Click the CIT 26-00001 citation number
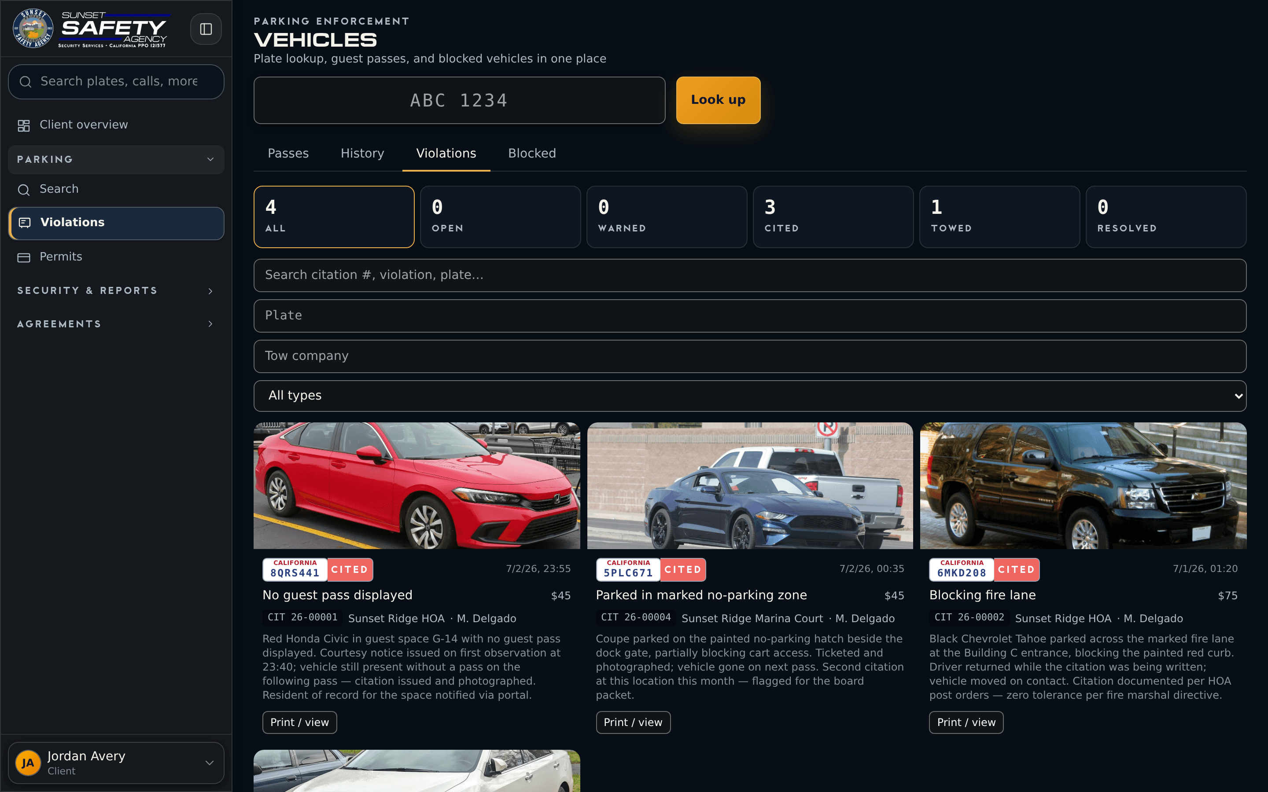The width and height of the screenshot is (1268, 792). (x=302, y=618)
